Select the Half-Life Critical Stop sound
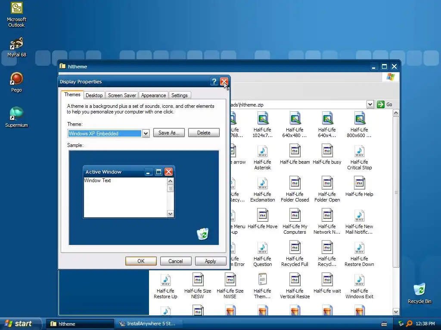The width and height of the screenshot is (441, 330). [360, 157]
